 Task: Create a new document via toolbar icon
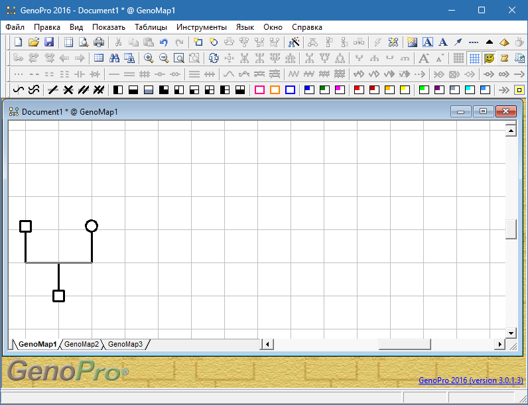(x=18, y=42)
